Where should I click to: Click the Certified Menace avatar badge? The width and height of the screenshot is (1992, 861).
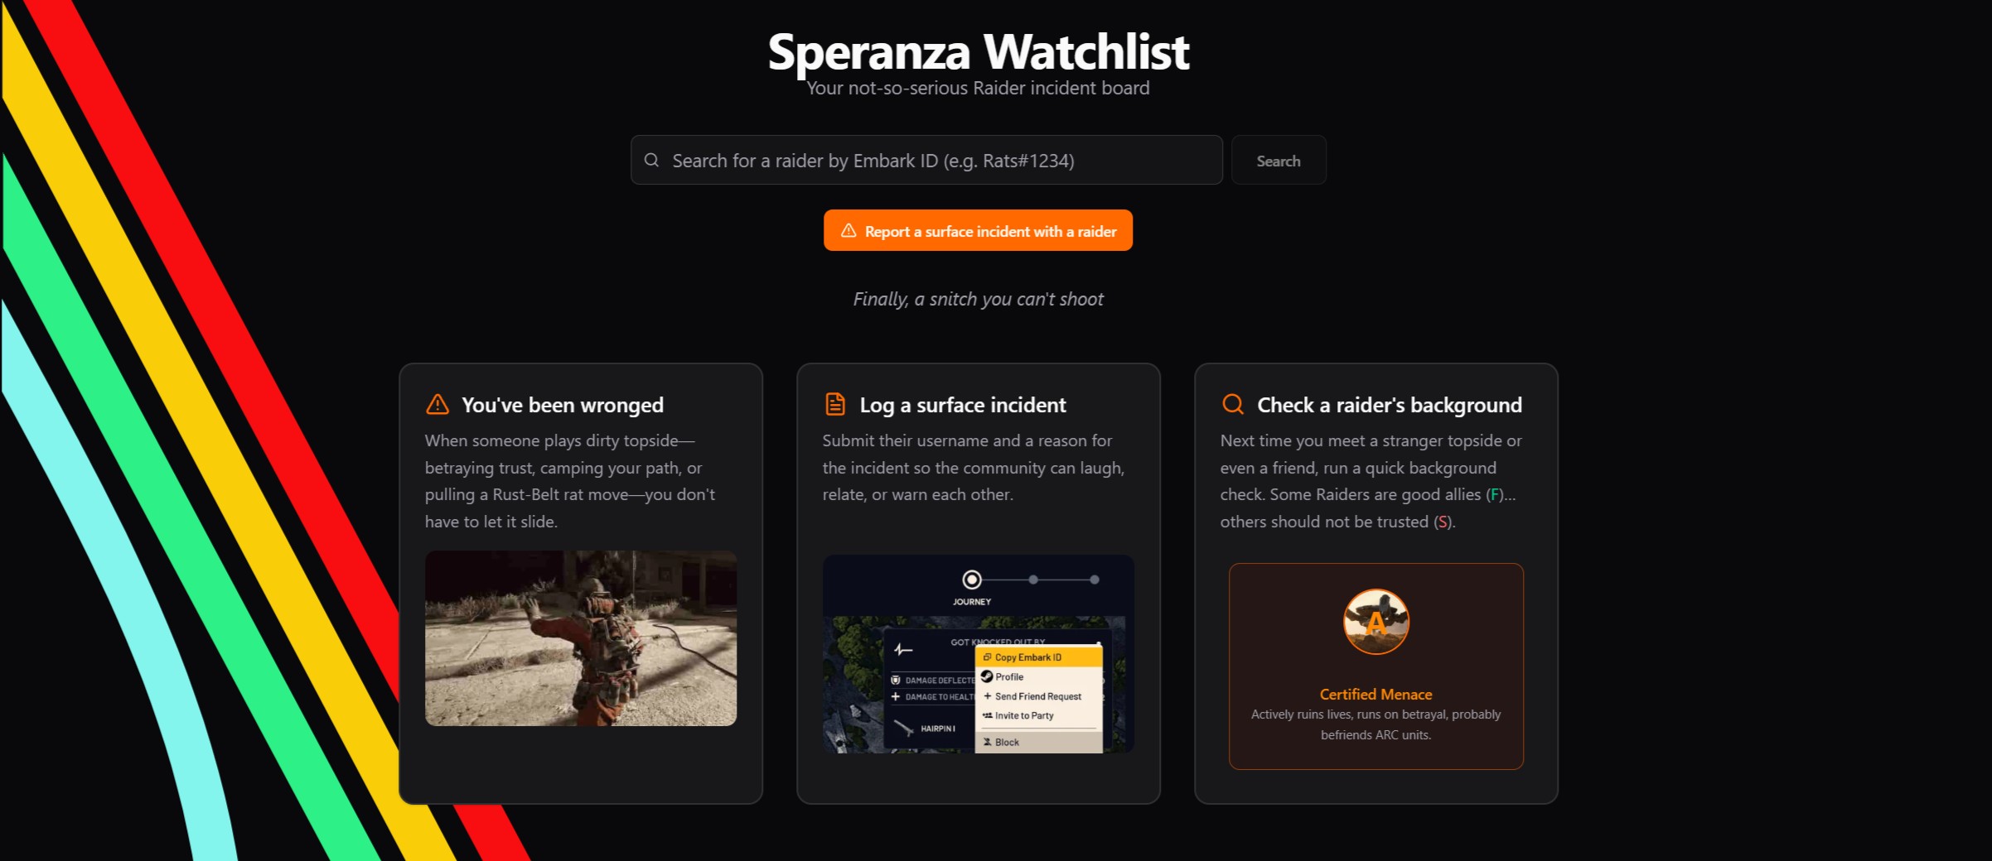[x=1376, y=622]
